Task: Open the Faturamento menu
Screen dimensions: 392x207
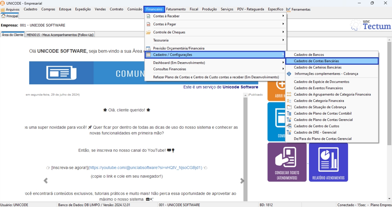Action: 176,9
